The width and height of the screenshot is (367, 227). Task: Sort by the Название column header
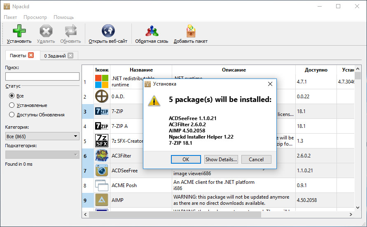(141, 69)
